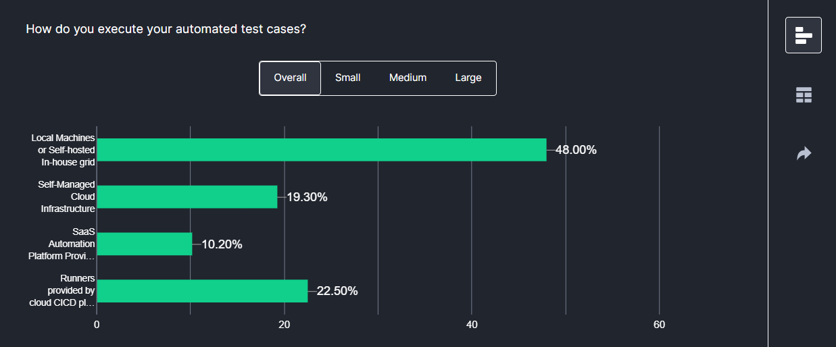Select the Small company size tab
Image resolution: width=836 pixels, height=347 pixels.
point(347,78)
